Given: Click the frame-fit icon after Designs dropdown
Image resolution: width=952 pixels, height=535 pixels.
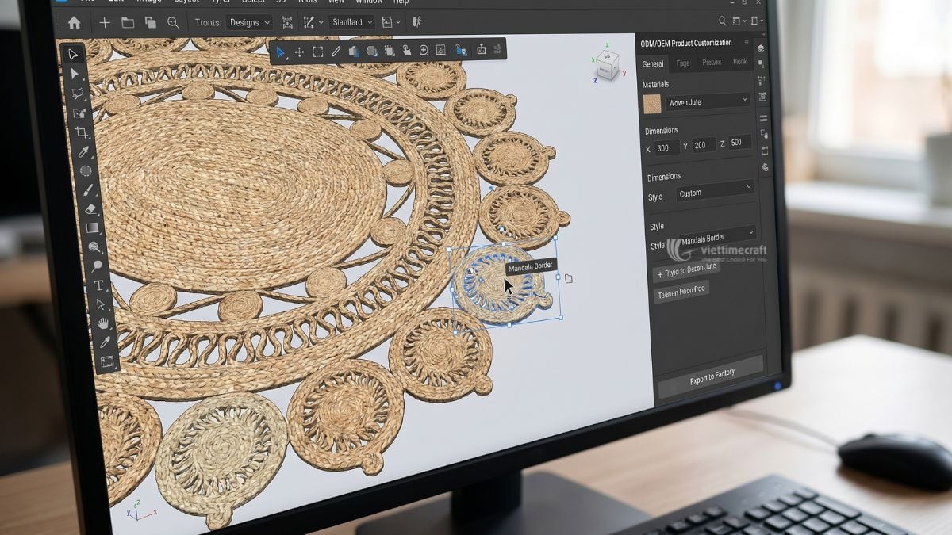Looking at the screenshot, I should pyautogui.click(x=287, y=22).
